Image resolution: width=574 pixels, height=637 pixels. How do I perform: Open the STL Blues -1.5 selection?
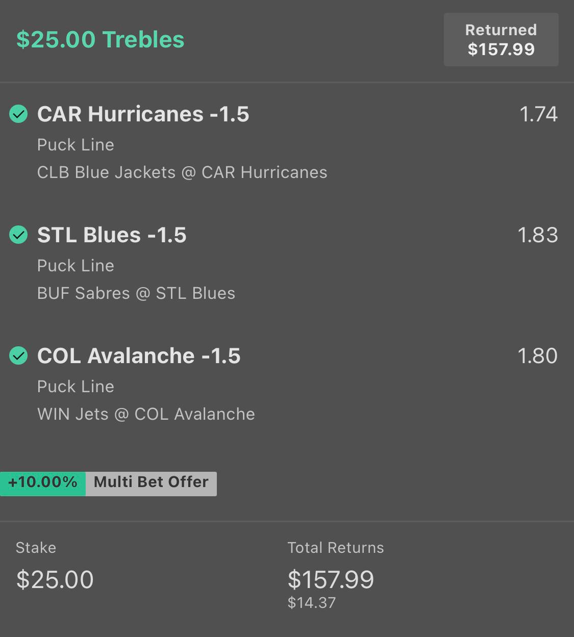[x=112, y=235]
